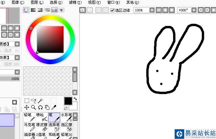Open the 滤镜(T) menu

click(x=75, y=2)
